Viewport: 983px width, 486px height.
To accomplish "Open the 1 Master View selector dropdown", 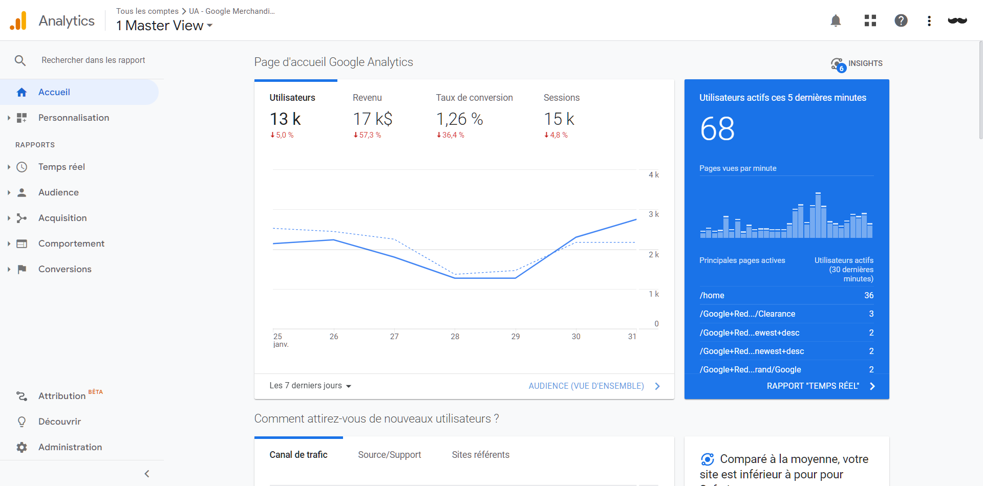I will (164, 26).
